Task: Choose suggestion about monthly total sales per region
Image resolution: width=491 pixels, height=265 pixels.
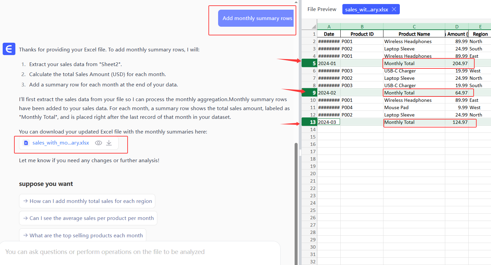Action: pos(87,201)
